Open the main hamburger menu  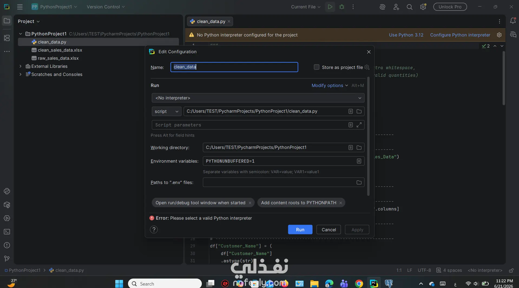[x=20, y=7]
